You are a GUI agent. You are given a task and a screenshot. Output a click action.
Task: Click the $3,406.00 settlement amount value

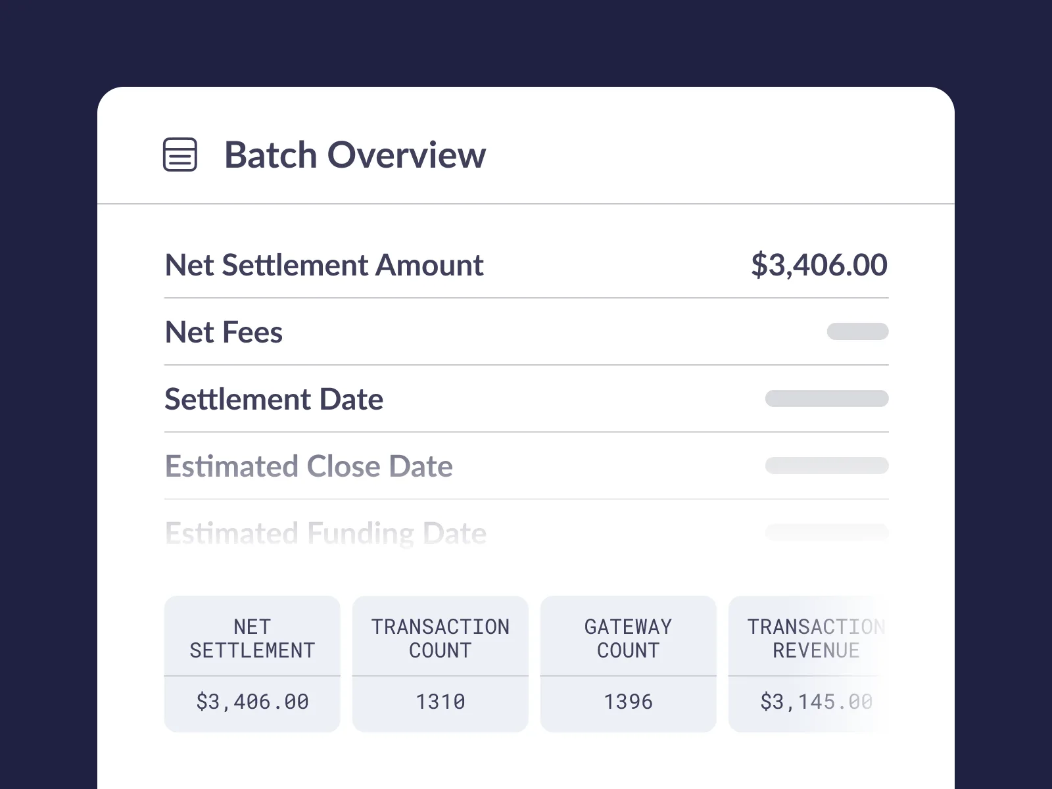[x=819, y=265]
